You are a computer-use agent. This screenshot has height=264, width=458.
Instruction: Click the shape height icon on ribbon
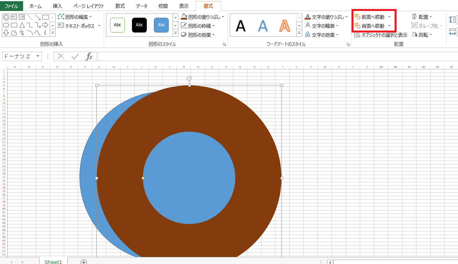point(453,20)
